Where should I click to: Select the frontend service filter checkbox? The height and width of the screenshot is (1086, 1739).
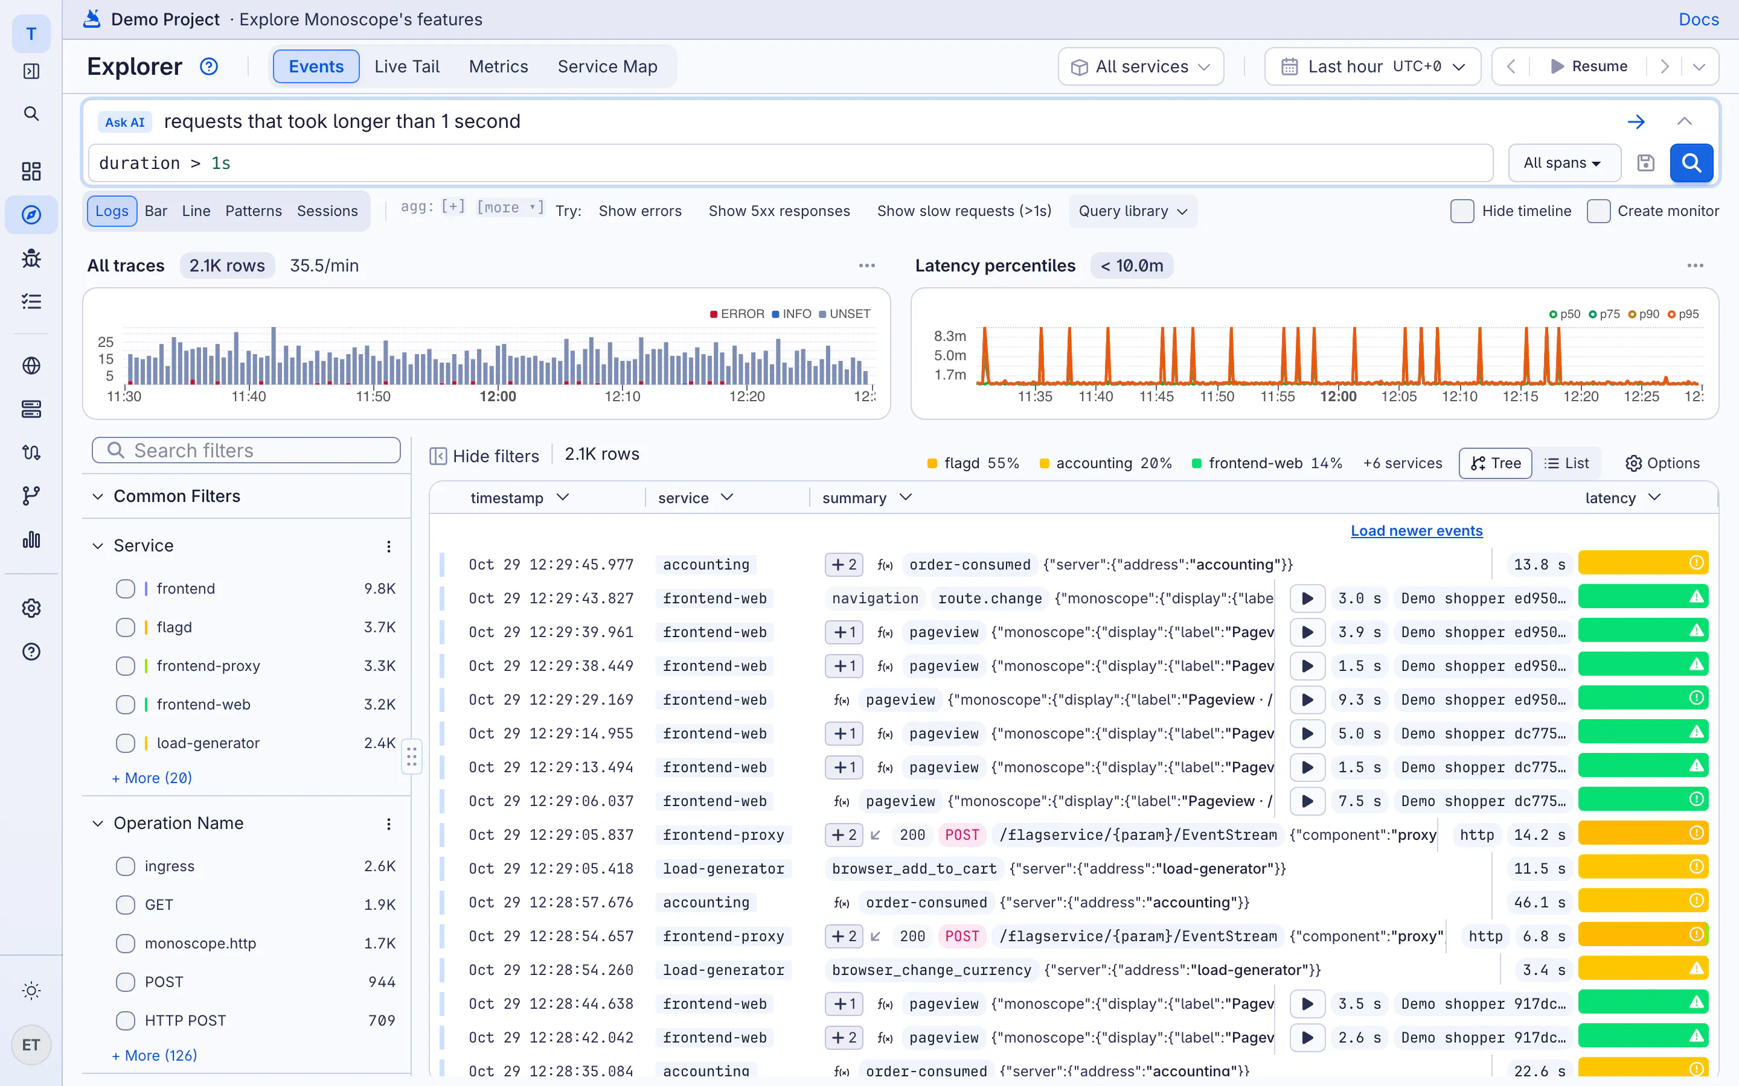[125, 589]
